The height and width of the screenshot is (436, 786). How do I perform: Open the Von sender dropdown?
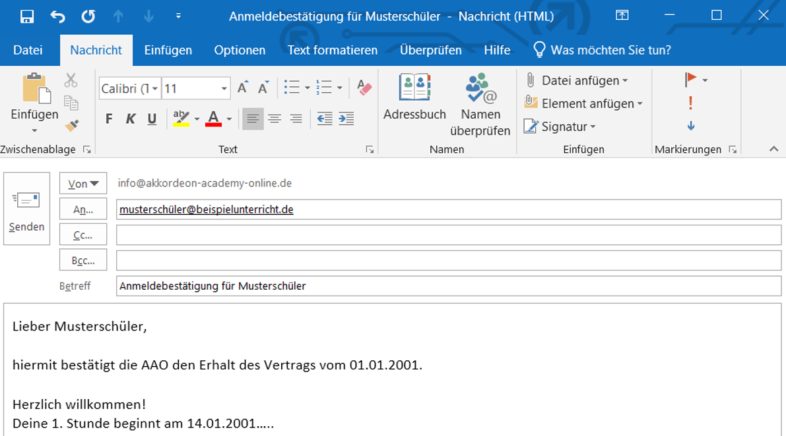(x=83, y=184)
